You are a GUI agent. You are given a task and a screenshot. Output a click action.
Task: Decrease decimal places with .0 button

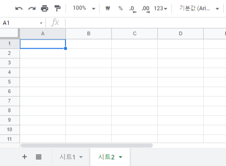133,9
